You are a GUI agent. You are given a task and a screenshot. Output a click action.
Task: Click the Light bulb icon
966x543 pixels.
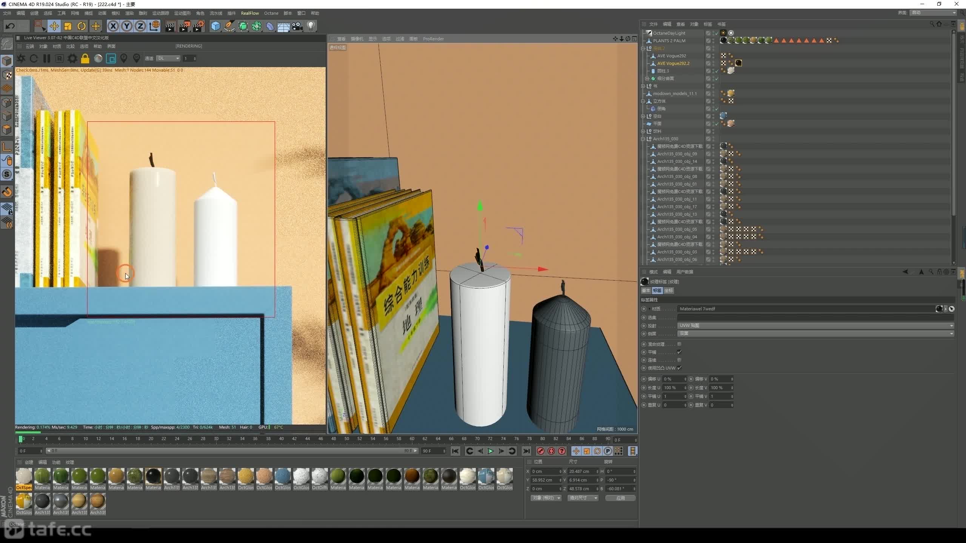pos(311,26)
